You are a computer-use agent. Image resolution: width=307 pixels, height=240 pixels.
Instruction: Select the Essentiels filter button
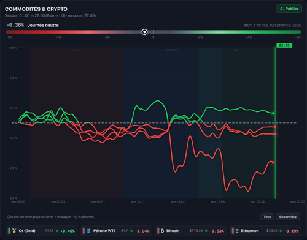(x=288, y=217)
